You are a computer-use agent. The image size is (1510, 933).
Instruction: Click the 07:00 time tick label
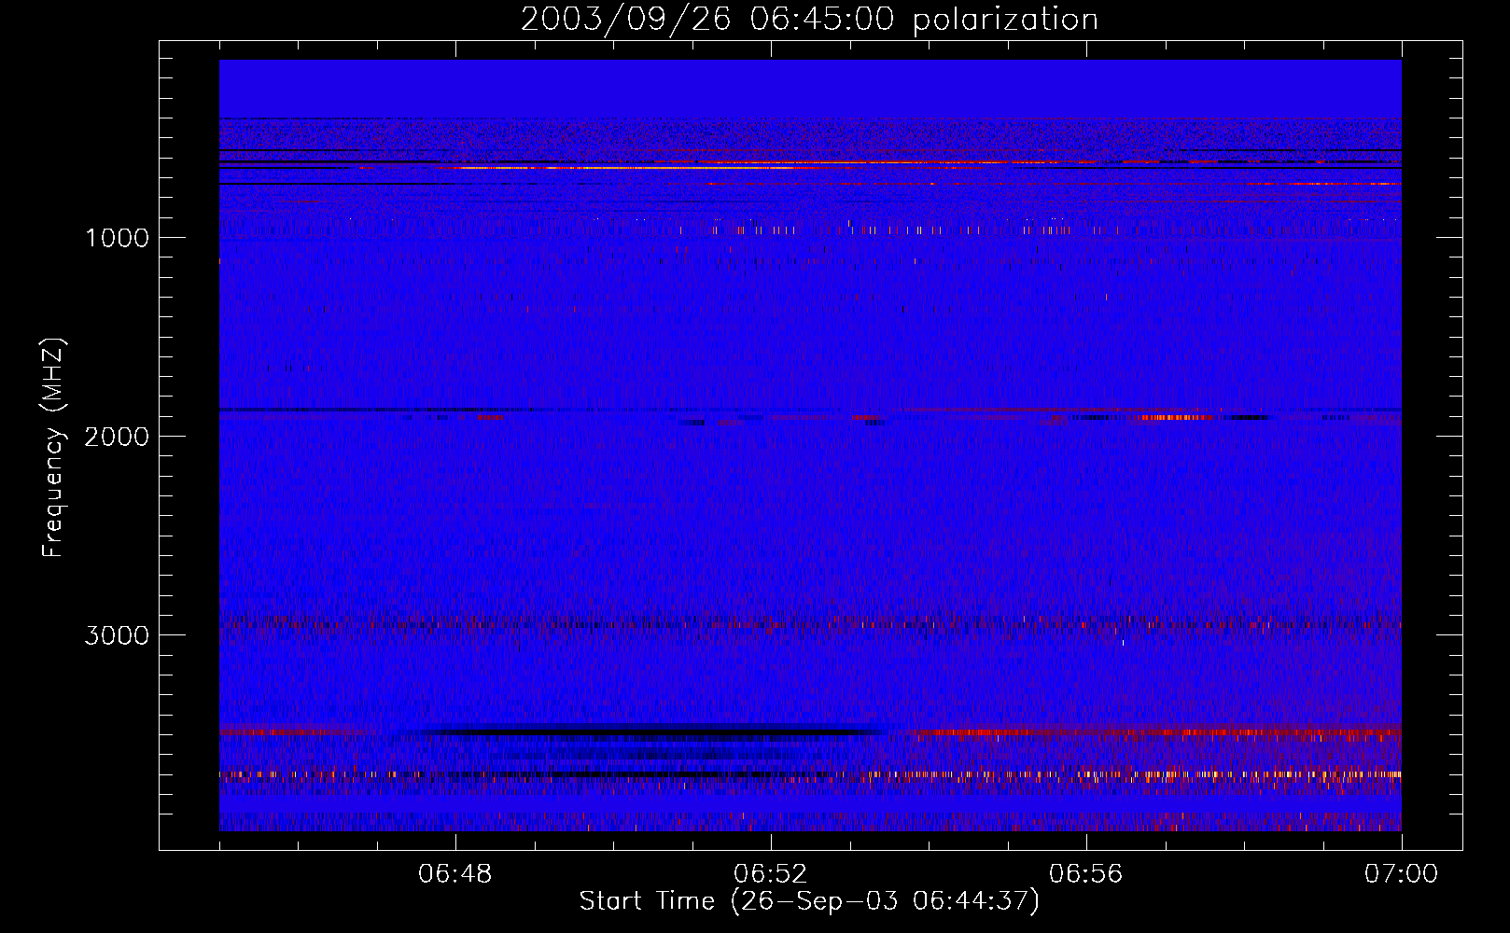[x=1401, y=874]
